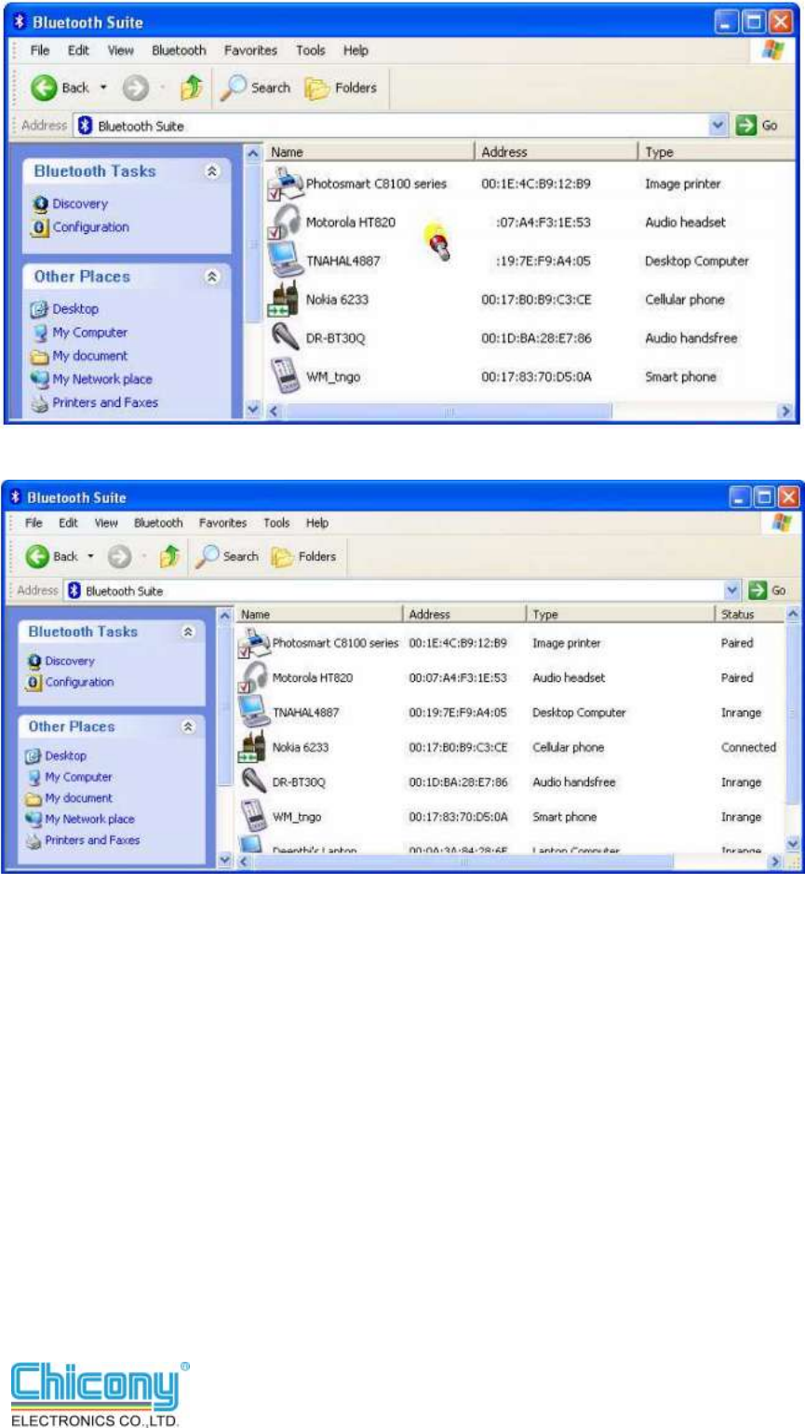Sort by Type column header in lower window

click(621, 615)
